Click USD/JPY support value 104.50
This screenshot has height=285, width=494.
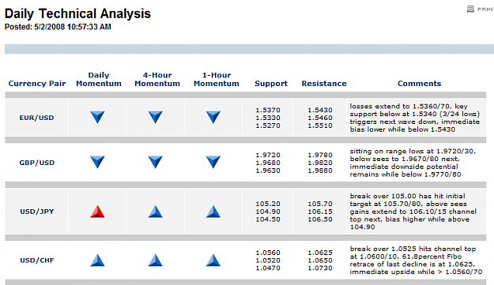pyautogui.click(x=268, y=219)
